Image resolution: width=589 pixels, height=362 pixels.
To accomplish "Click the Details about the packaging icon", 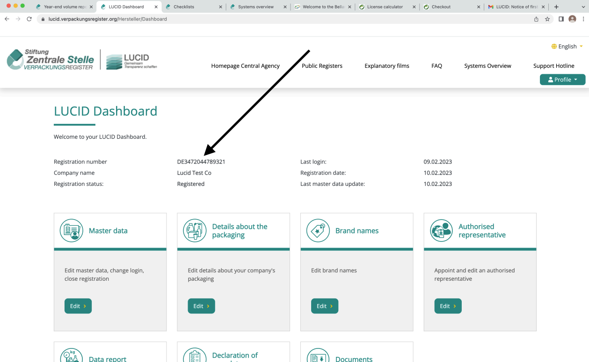I will pos(195,231).
